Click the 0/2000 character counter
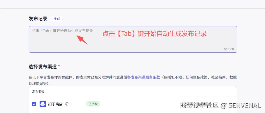The height and width of the screenshot is (113, 265). (229, 49)
